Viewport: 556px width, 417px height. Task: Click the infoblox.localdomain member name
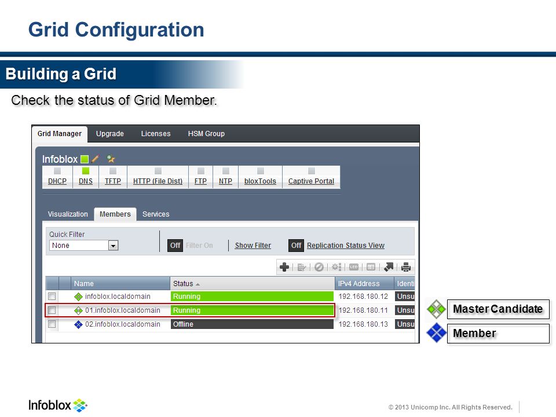118,297
